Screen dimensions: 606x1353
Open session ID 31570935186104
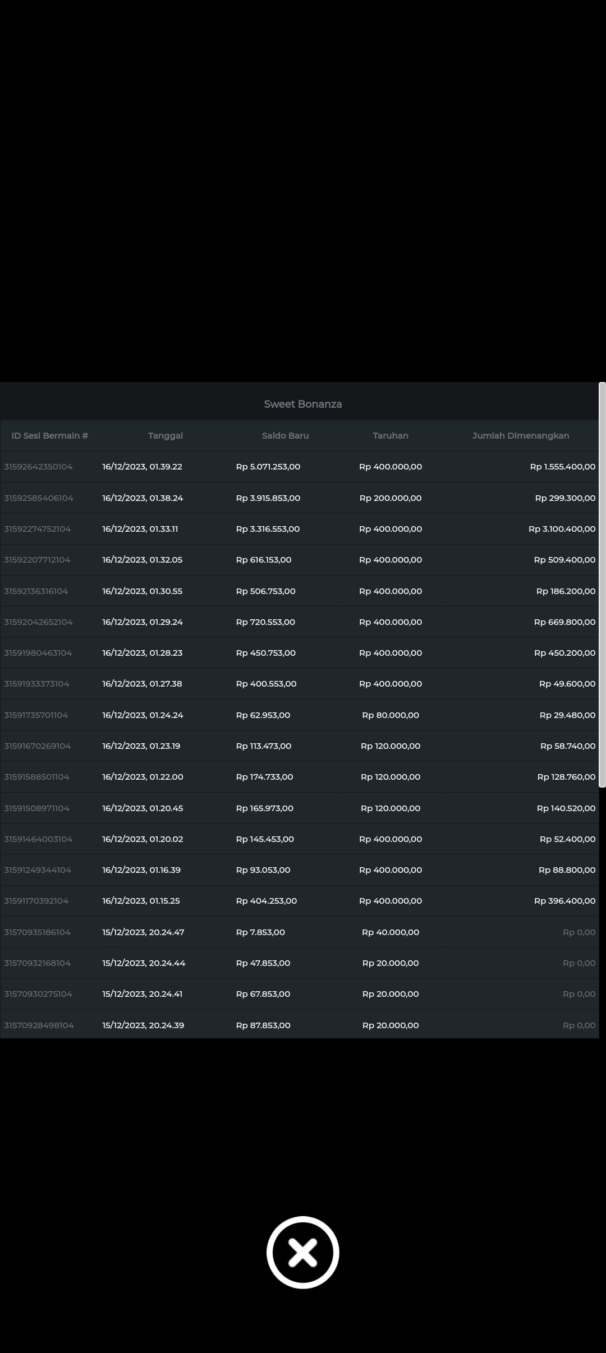tap(38, 932)
